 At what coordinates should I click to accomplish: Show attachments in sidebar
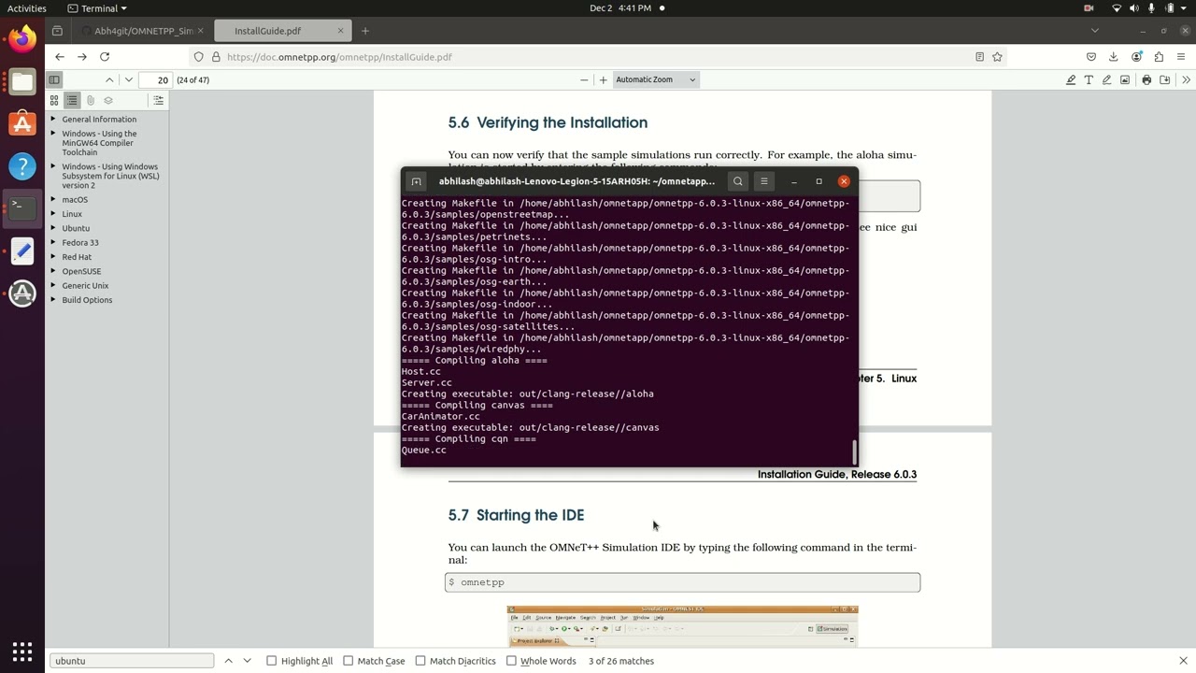[x=91, y=100]
